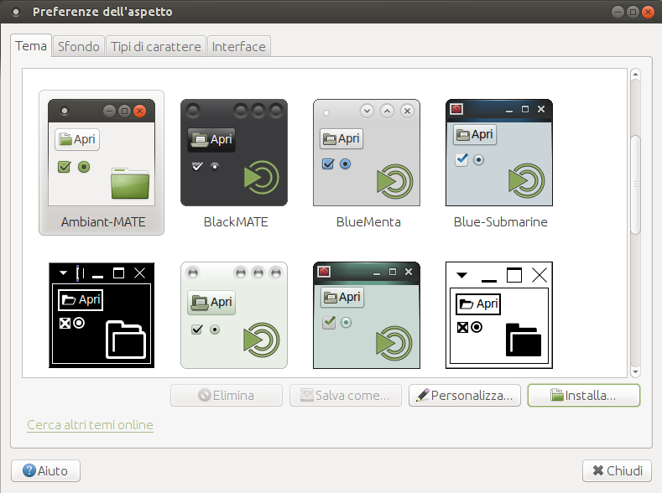This screenshot has height=493, width=662.
Task: Click the black folder icon in high-contrast theme
Action: [x=524, y=340]
